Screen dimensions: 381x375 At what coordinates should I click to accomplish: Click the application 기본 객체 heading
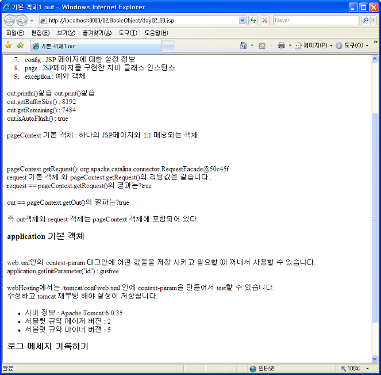pos(45,236)
